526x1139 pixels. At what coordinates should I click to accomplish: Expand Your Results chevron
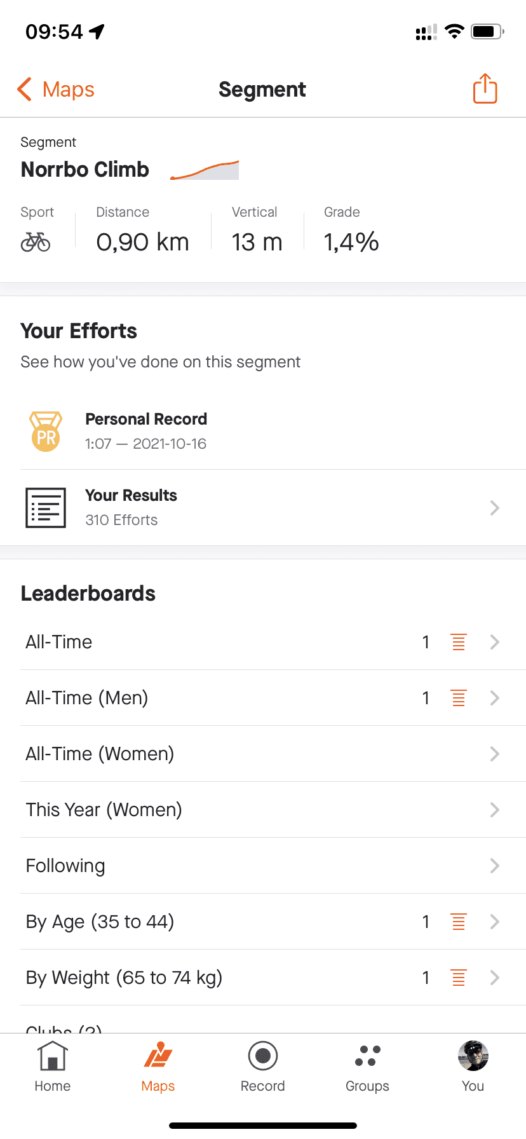point(495,508)
